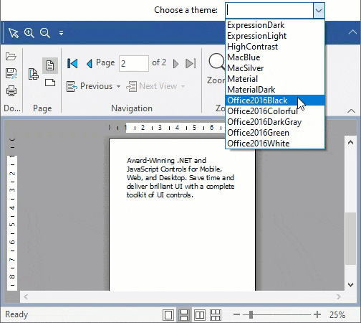The width and height of the screenshot is (361, 323).
Task: Choose the ExpressionDark theme
Action: click(275, 25)
